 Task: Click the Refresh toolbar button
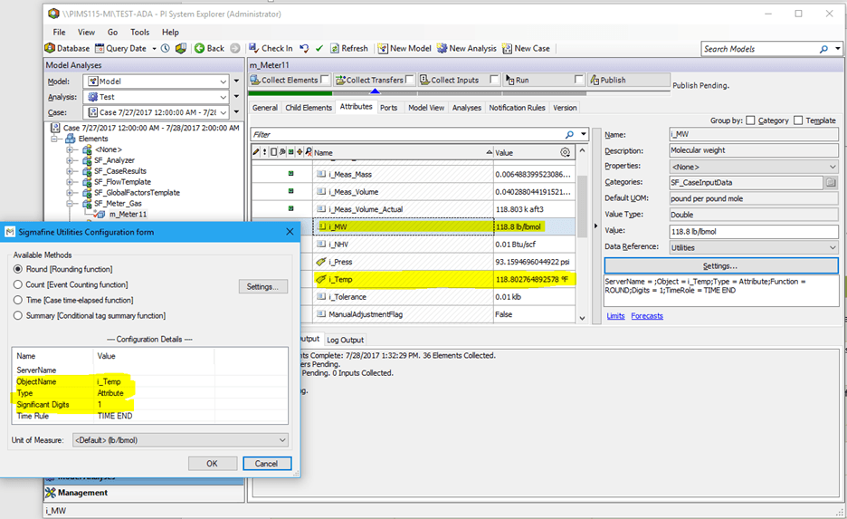[348, 48]
